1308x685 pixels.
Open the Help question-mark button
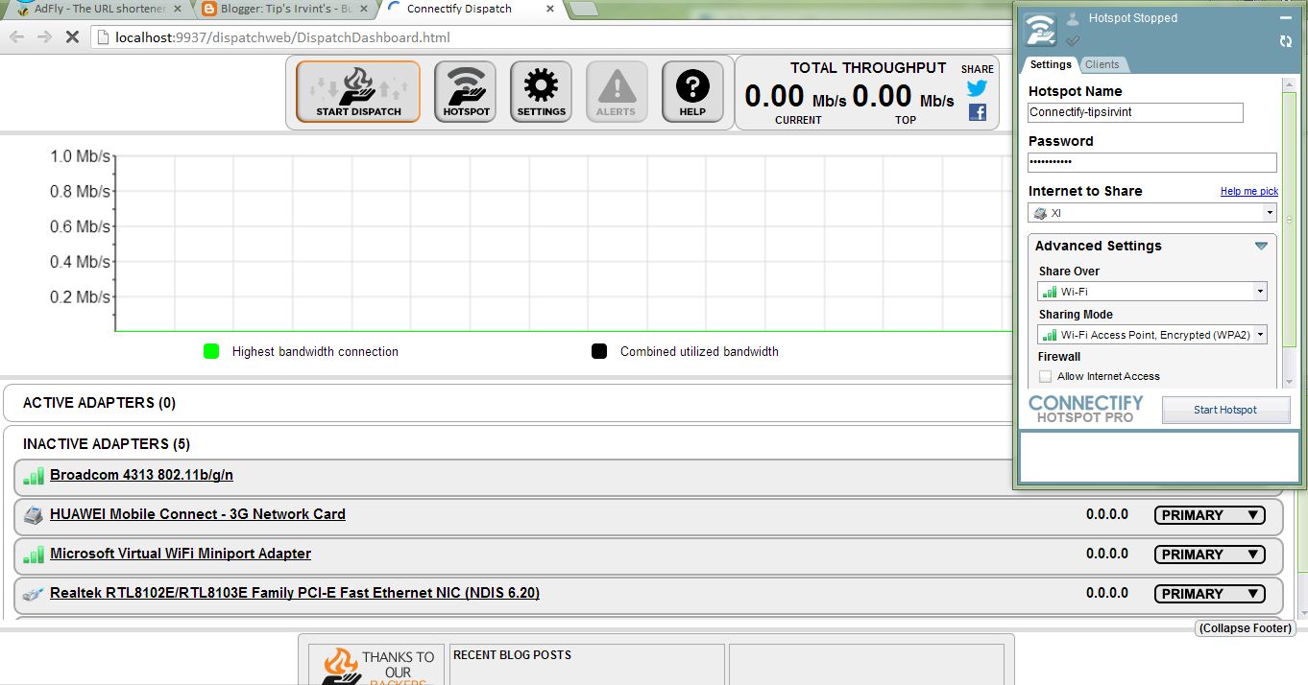click(692, 92)
